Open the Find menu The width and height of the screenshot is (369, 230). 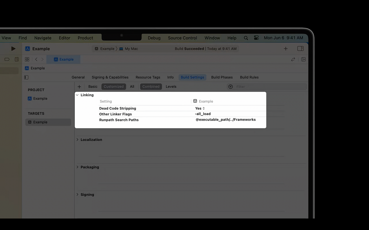pyautogui.click(x=23, y=38)
